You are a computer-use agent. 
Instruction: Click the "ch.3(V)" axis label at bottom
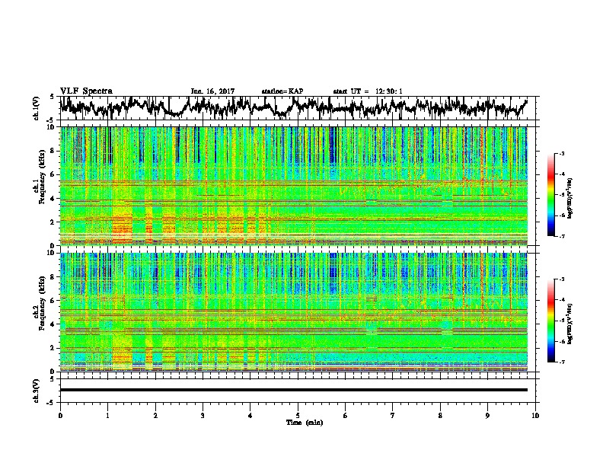[x=37, y=391]
